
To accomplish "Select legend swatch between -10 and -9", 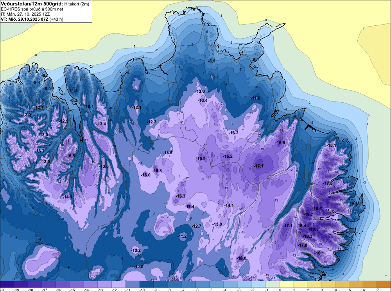I will pos(147,284).
